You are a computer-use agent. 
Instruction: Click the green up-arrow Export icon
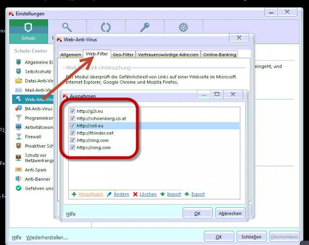coord(187,194)
